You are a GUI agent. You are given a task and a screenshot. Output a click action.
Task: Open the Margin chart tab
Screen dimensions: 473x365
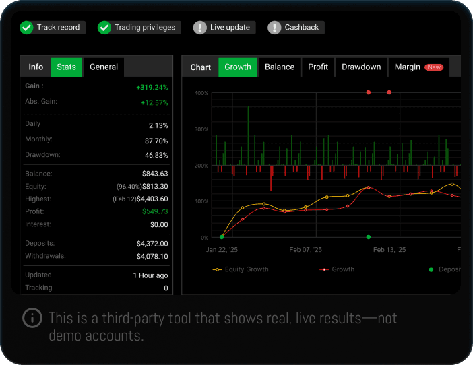(418, 67)
